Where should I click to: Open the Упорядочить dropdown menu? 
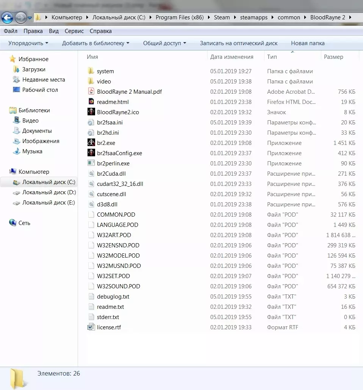(x=28, y=43)
